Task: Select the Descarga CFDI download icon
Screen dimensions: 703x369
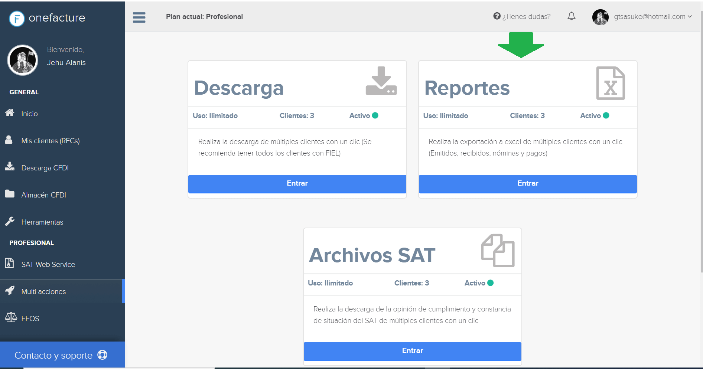Action: 9,167
